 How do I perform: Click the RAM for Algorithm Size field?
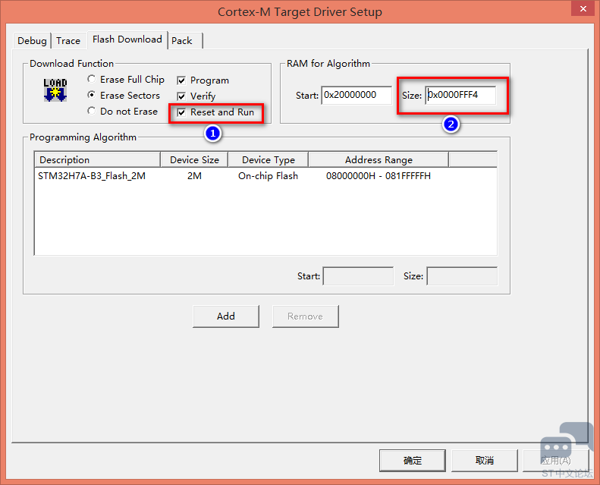pos(460,96)
